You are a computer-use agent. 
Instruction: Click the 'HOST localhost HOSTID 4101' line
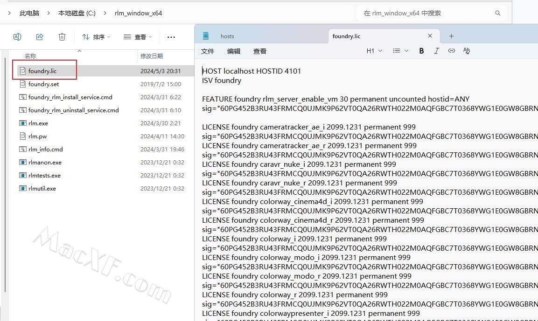tap(252, 71)
